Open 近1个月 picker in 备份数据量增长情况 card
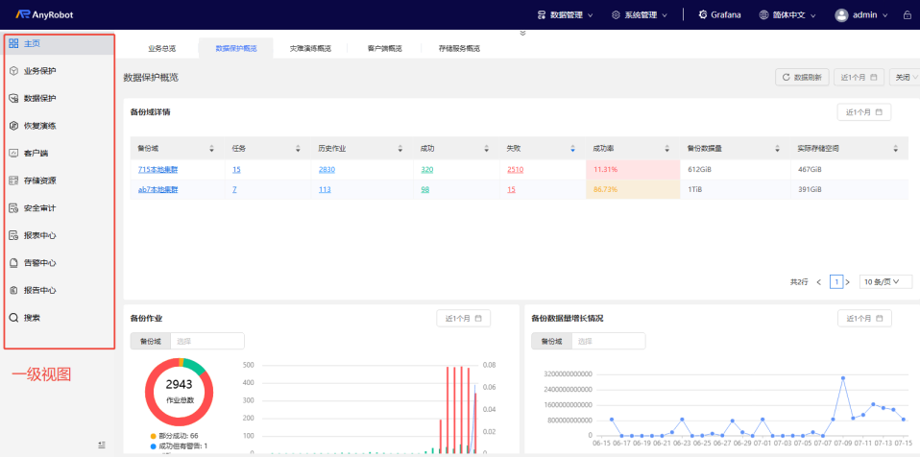 click(864, 319)
